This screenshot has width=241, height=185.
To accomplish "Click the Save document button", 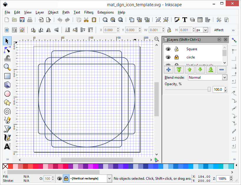I will pyautogui.click(x=22, y=20).
